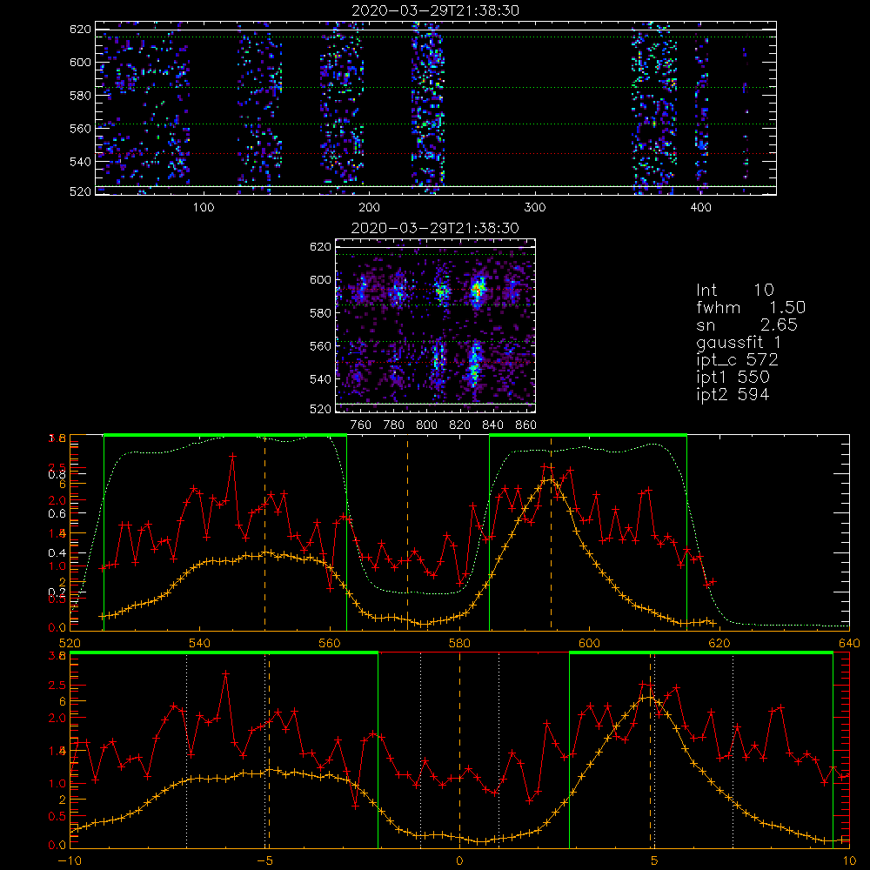Click orange x-axis label 520 of the profile plot

point(70,643)
